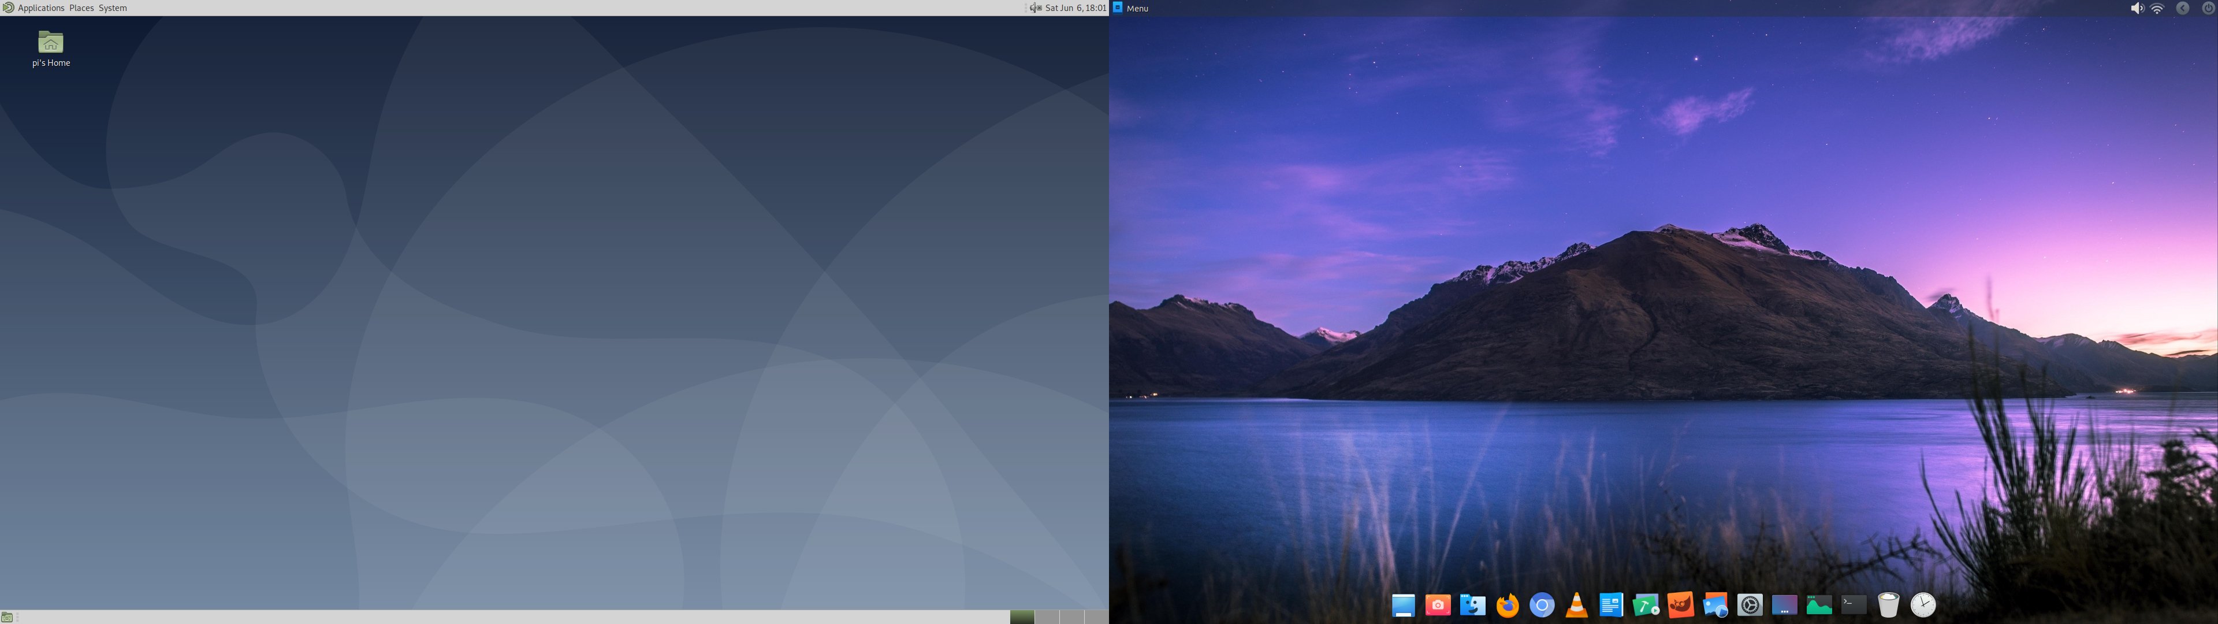Open the Applications menu
Viewport: 2218px width, 624px height.
coord(40,8)
